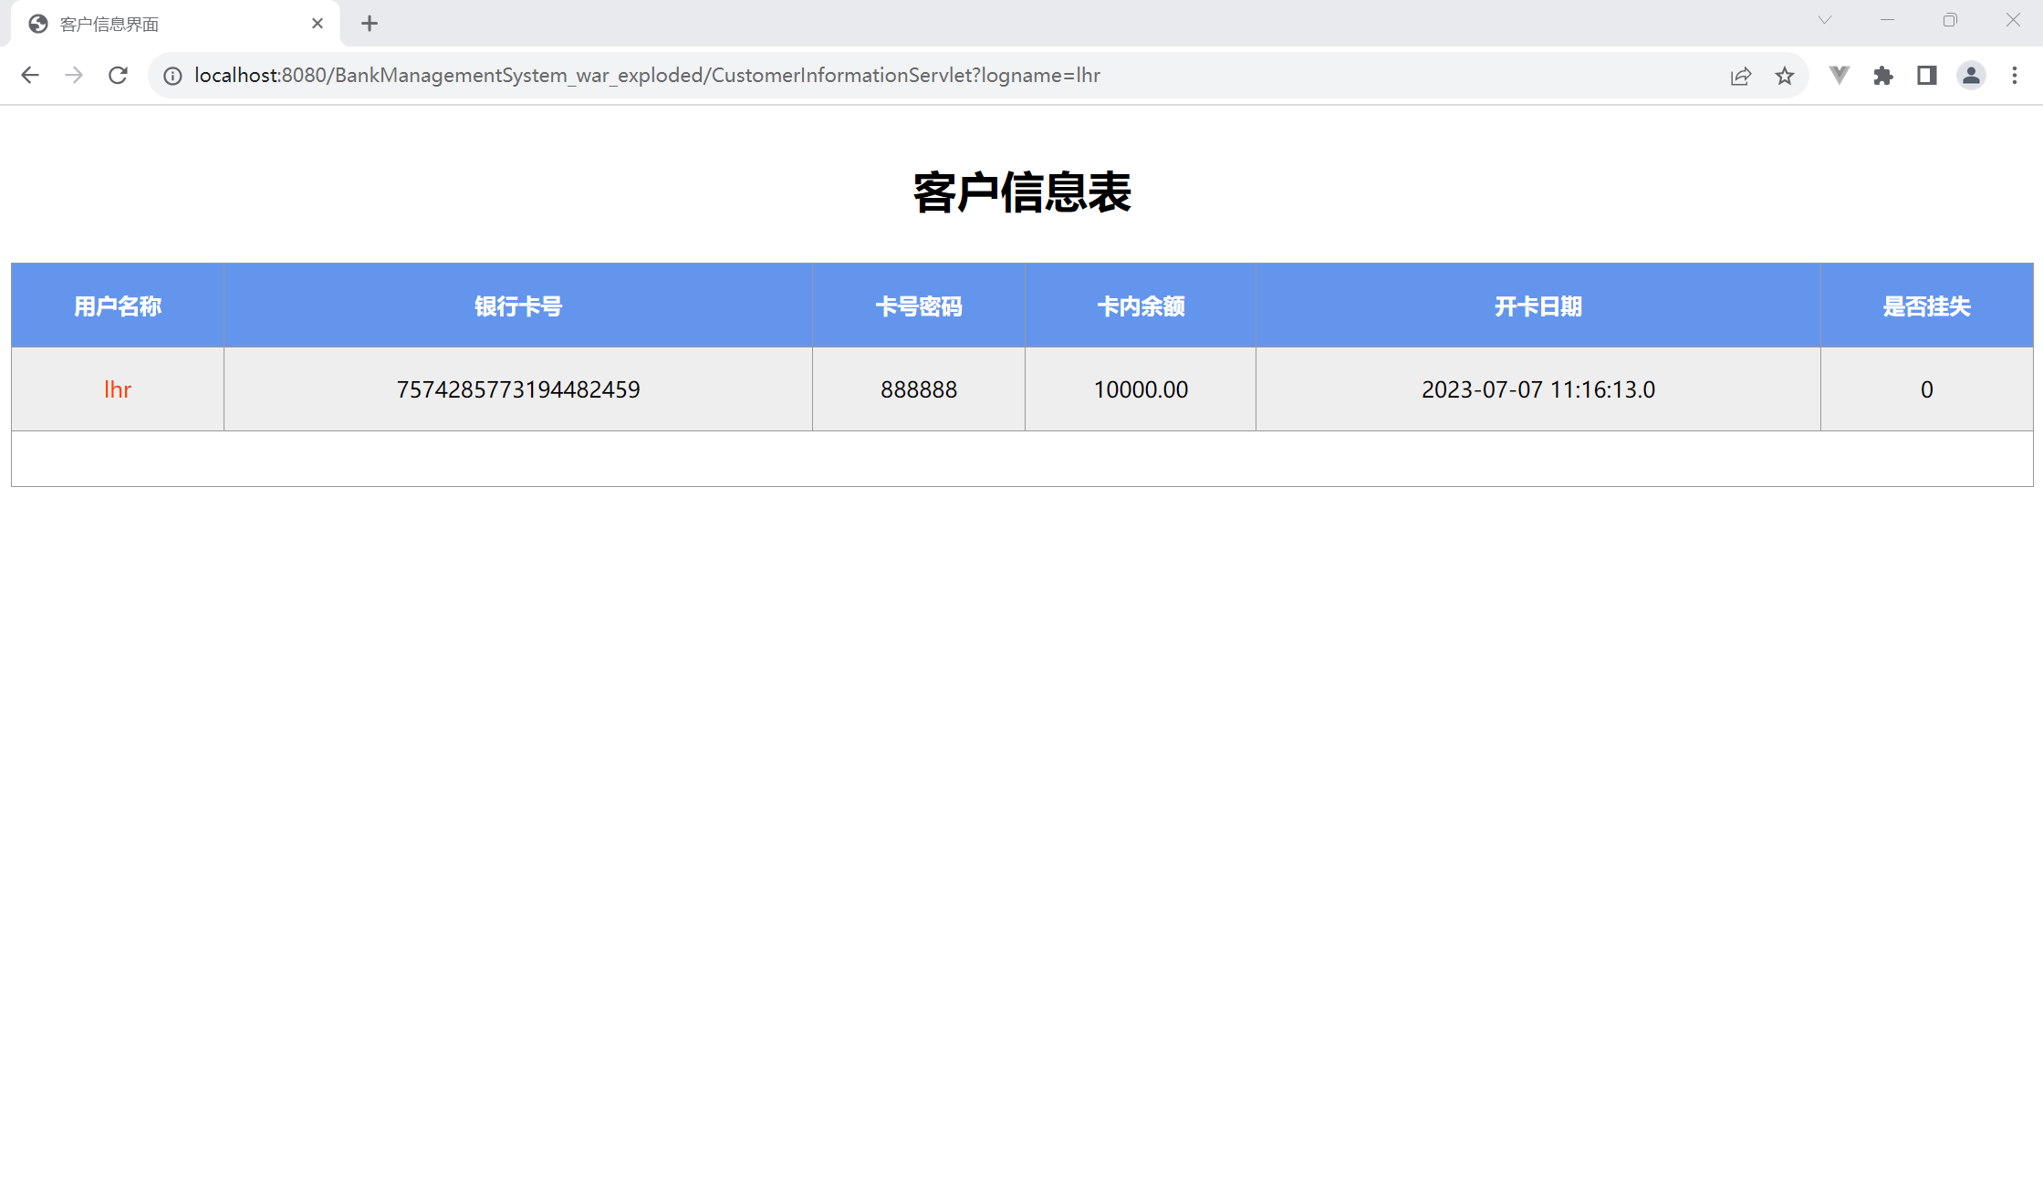Image resolution: width=2043 pixels, height=1202 pixels.
Task: Reload the customer information page
Action: point(118,76)
